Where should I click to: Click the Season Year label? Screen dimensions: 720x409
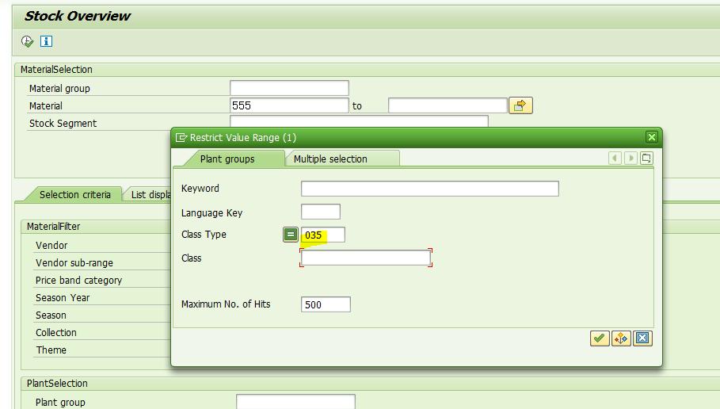63,298
